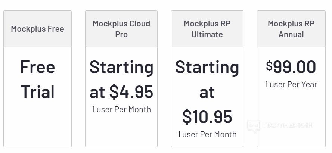The image size is (332, 153).
Task: Open the Mockplus RP Ultimate plan header
Action: click(x=207, y=29)
